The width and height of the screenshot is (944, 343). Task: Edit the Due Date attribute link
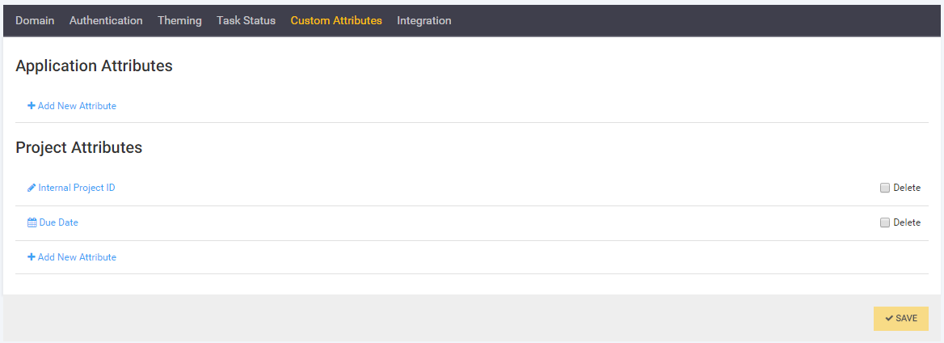click(58, 222)
